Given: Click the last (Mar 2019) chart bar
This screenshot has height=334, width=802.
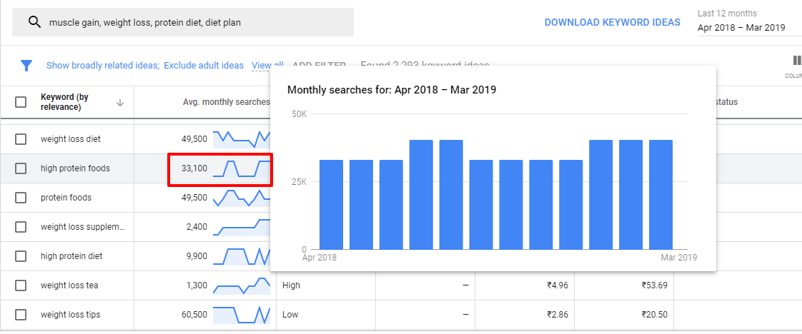Looking at the screenshot, I should (x=661, y=195).
